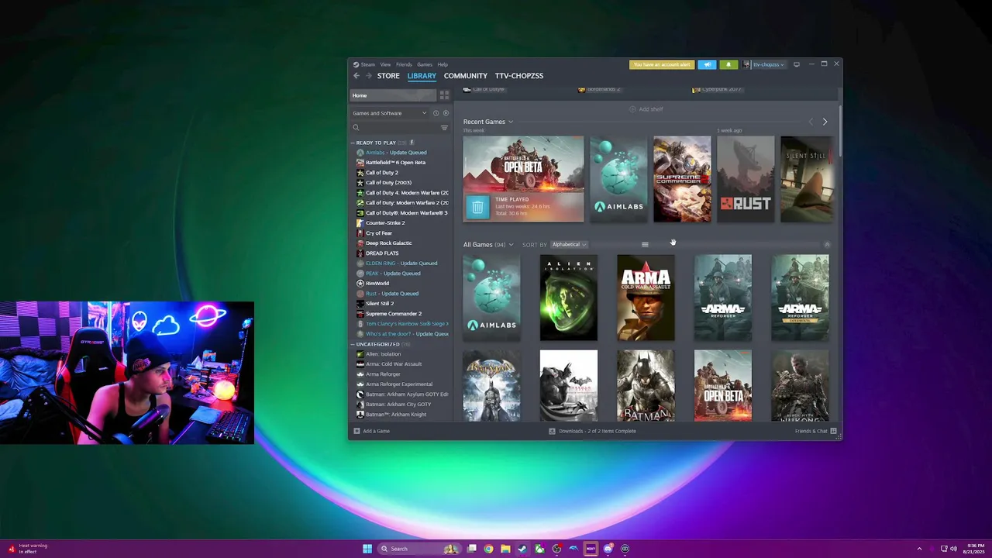Open Arma Cold War Assault cover

646,298
